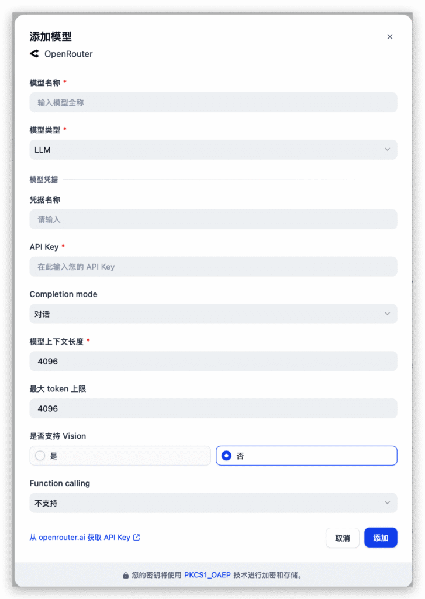Click the lock icon in the footer

tap(126, 576)
